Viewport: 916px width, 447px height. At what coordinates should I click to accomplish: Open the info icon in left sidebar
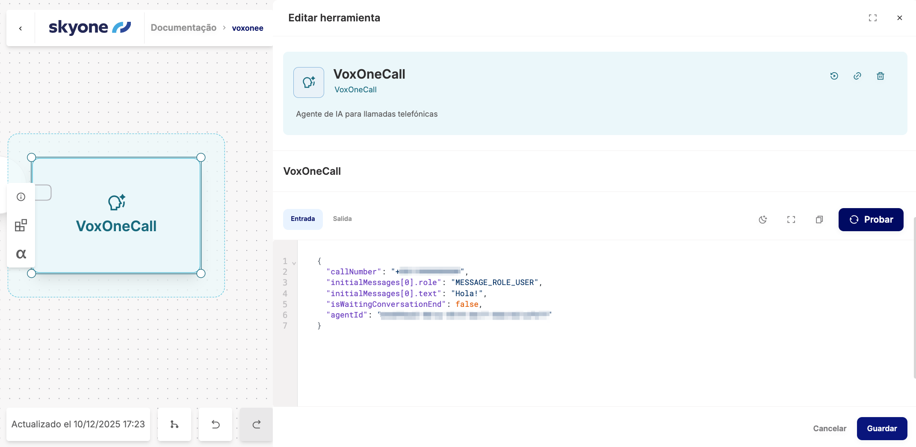21,197
